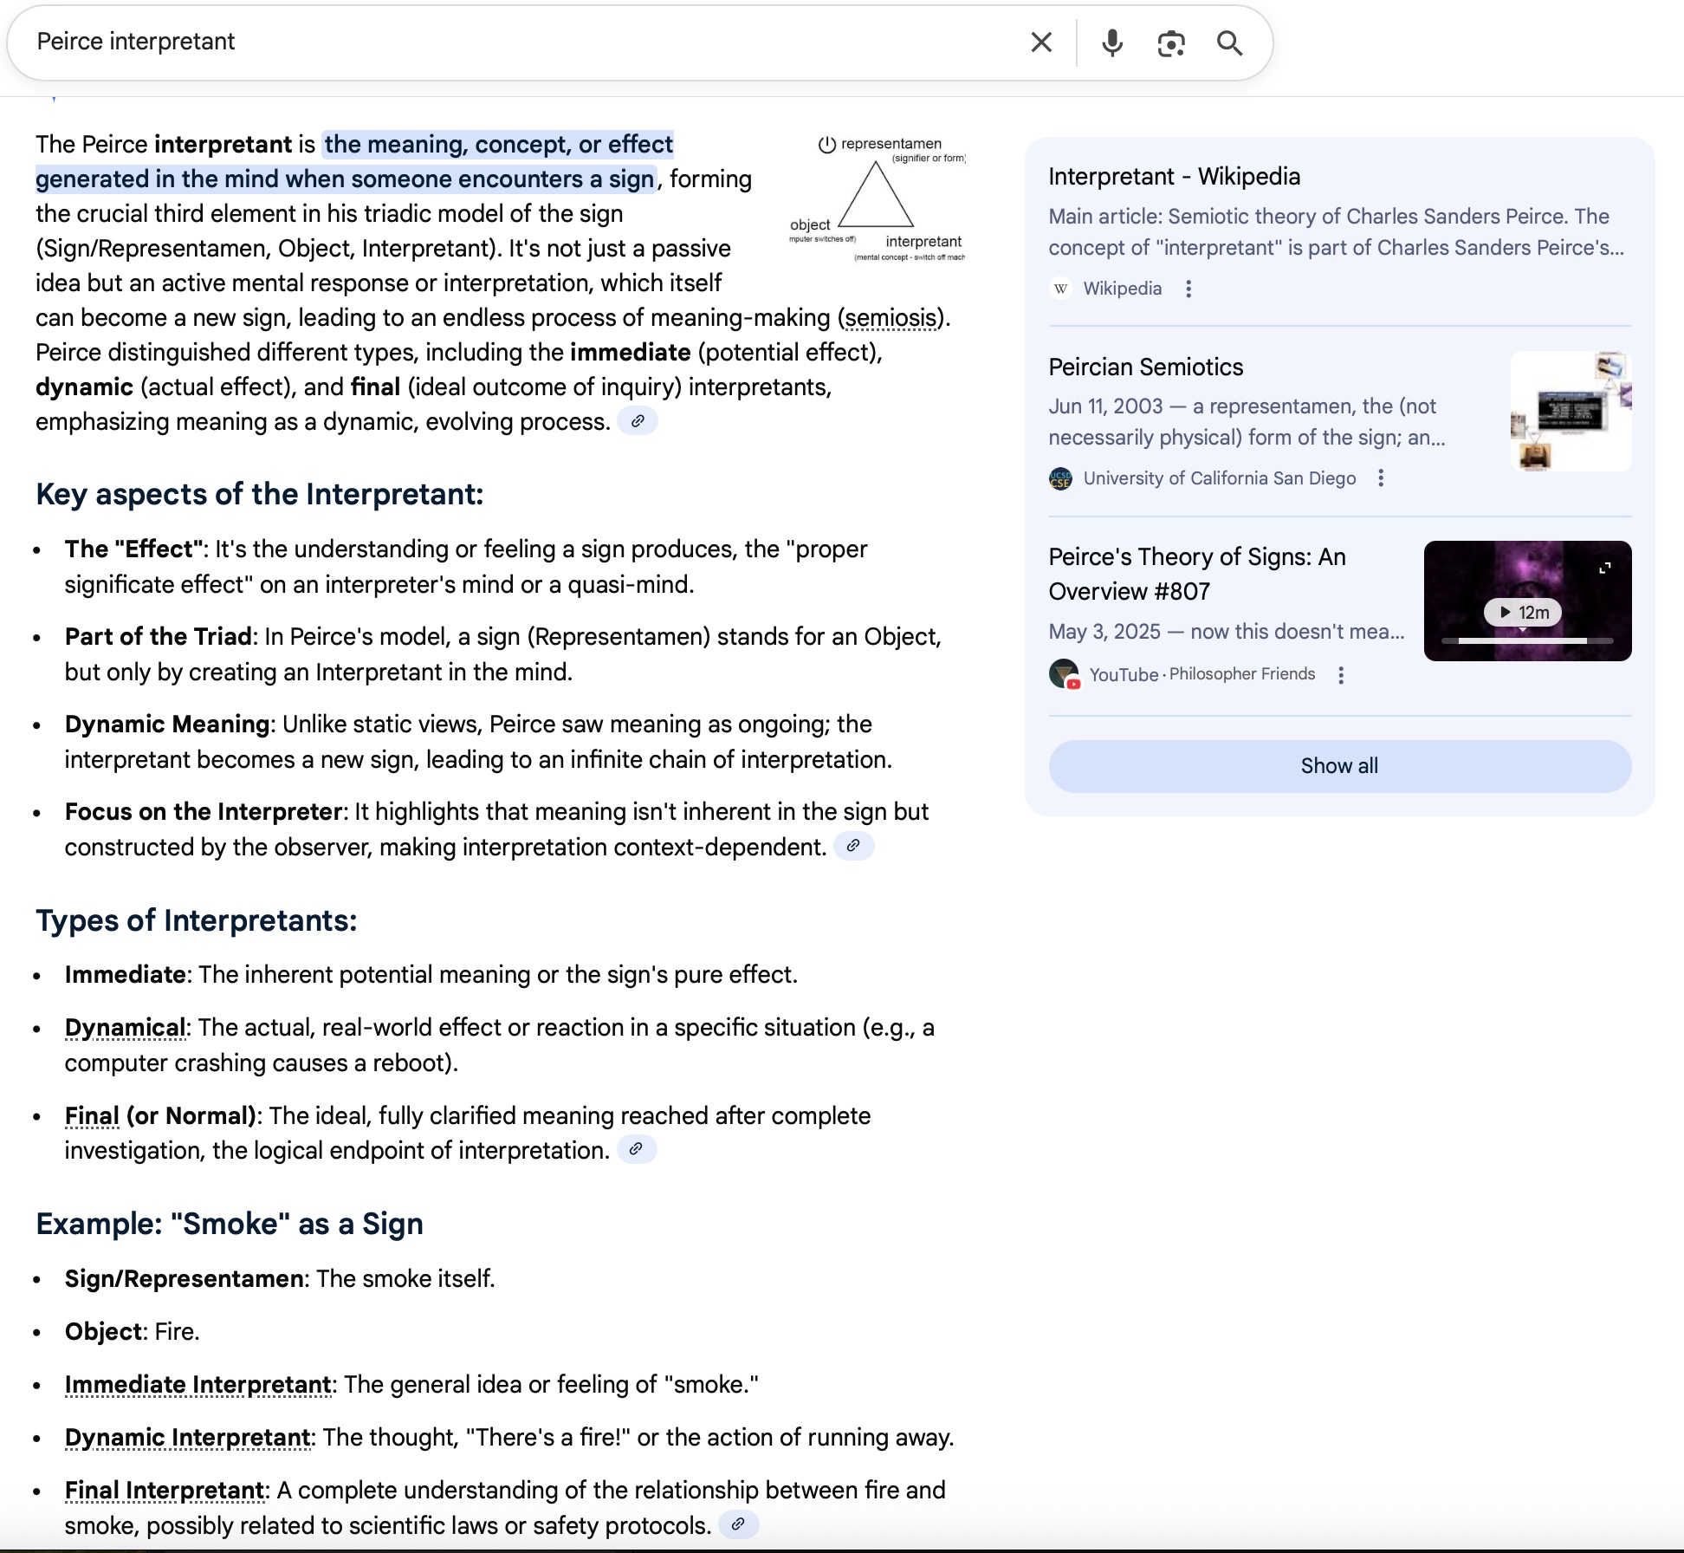The width and height of the screenshot is (1684, 1553).
Task: Click the magnifying glass search icon
Action: 1229,42
